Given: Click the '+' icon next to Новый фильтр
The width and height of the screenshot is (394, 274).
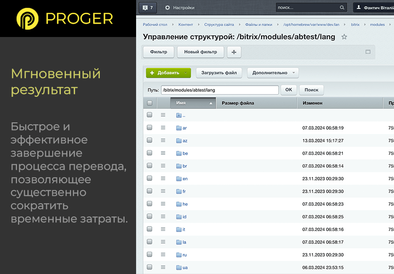Looking at the screenshot, I should [234, 53].
